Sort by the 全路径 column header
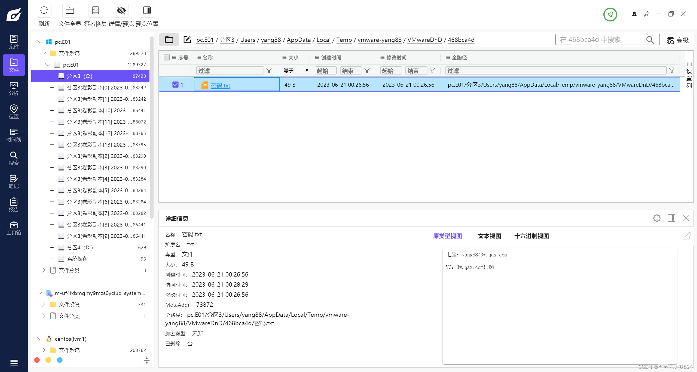697x372 pixels. (459, 58)
